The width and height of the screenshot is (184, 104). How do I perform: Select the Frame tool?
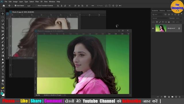click(x=3, y=31)
